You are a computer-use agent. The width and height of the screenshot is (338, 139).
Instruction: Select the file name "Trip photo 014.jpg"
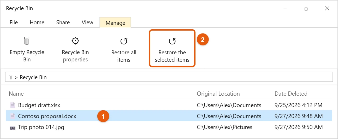(41, 128)
